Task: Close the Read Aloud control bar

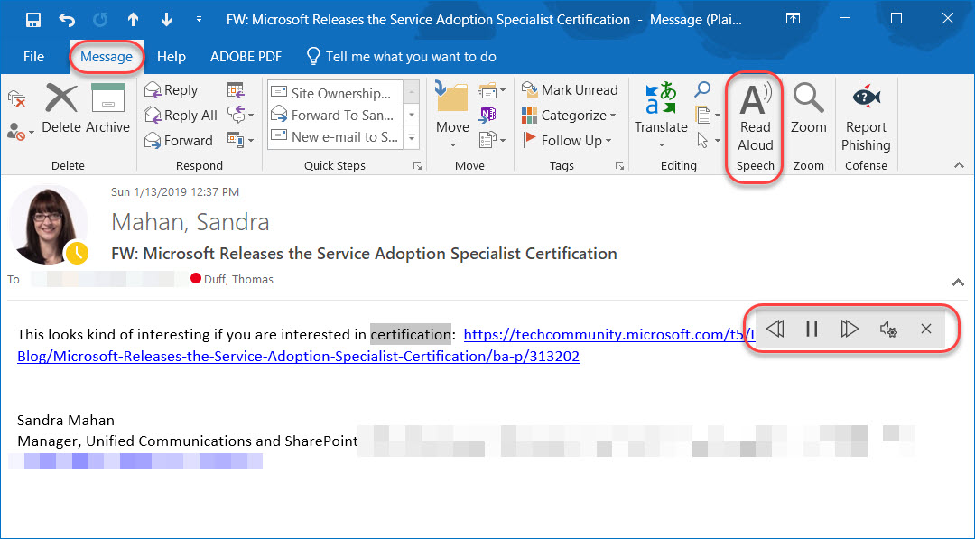Action: (926, 329)
